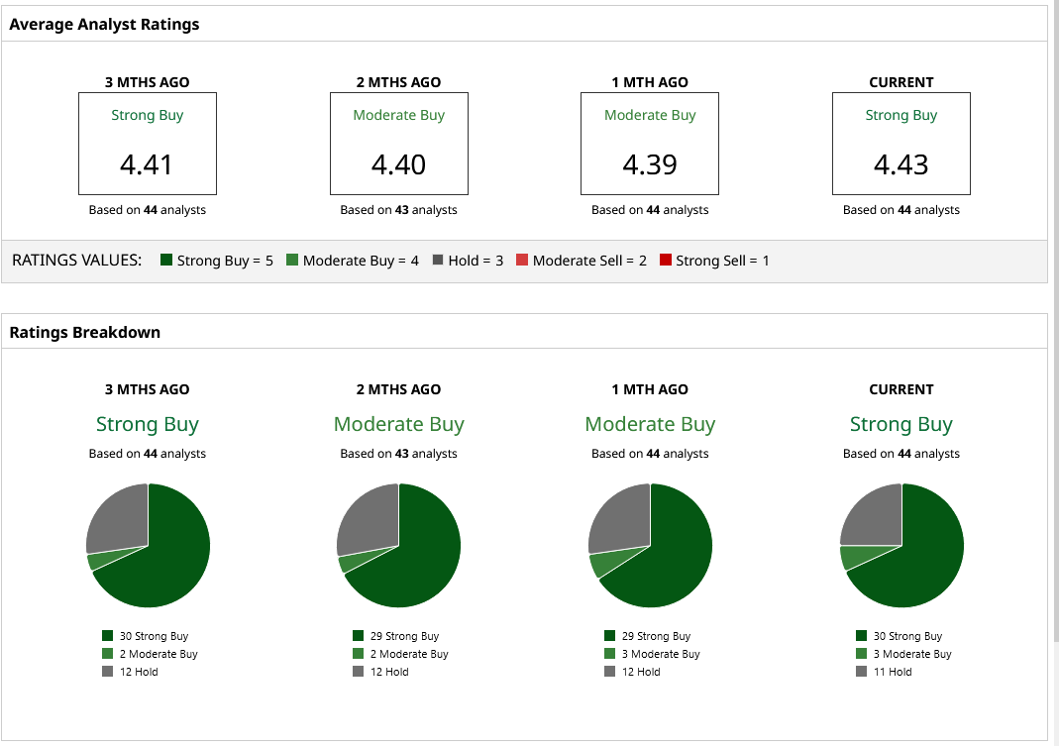Click the 3 MTHS AGO pie chart

tap(148, 545)
